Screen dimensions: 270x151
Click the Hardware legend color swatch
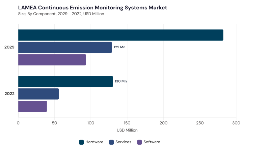[81, 142]
